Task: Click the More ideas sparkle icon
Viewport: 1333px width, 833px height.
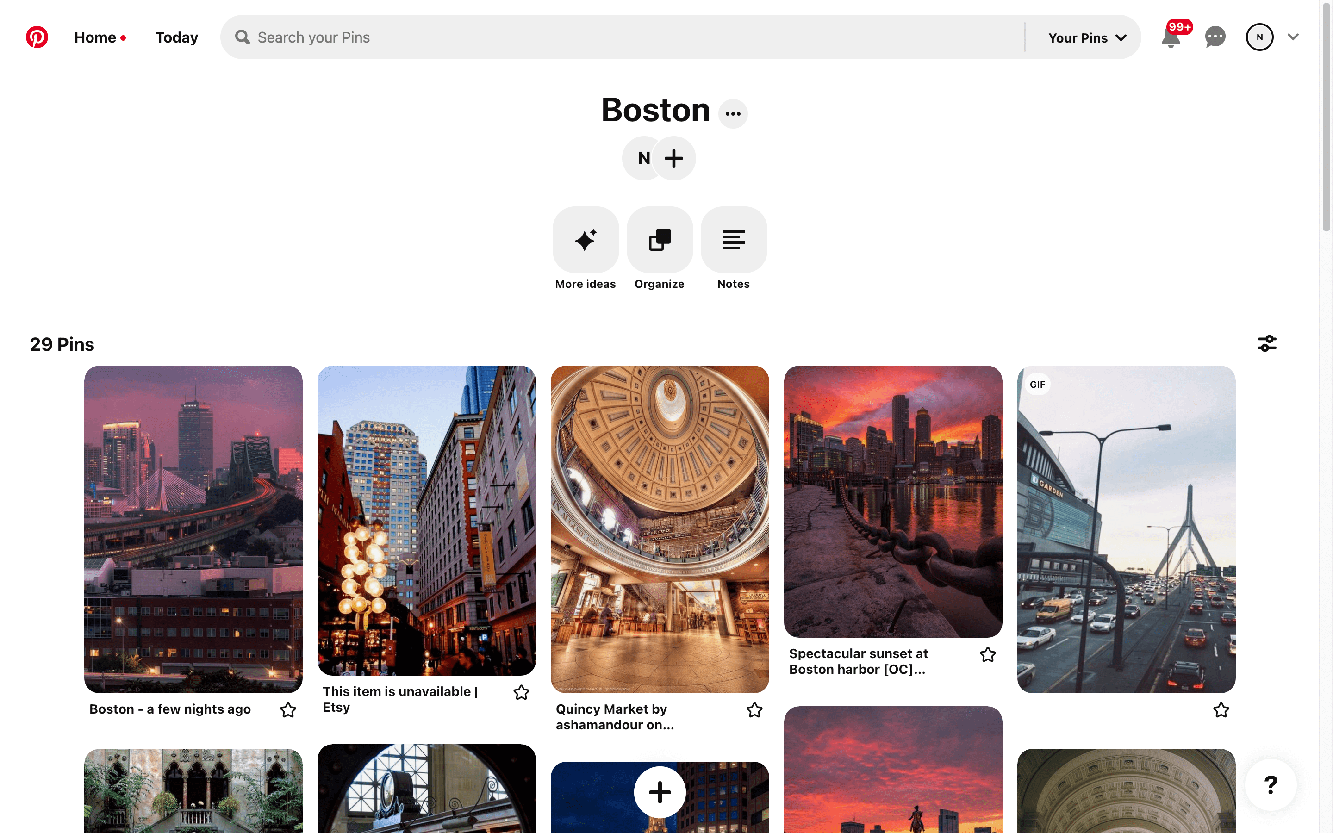Action: [x=585, y=240]
